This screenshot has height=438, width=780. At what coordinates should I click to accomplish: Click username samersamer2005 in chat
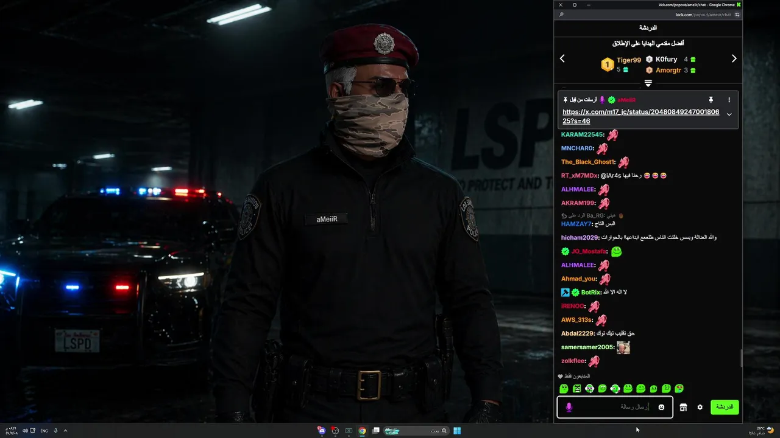(x=587, y=347)
